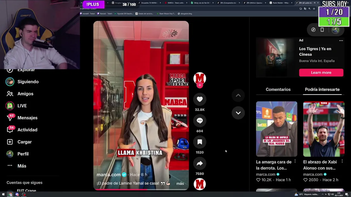
Task: Open the TikTok coins icon in top bar
Action: coord(313,30)
